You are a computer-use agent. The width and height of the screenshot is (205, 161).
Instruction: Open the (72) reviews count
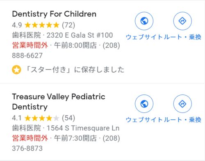click(x=68, y=25)
